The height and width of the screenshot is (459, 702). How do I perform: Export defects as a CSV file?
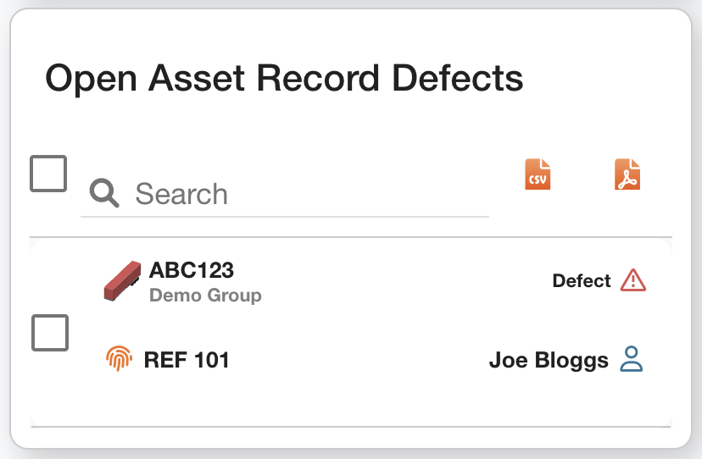point(538,174)
